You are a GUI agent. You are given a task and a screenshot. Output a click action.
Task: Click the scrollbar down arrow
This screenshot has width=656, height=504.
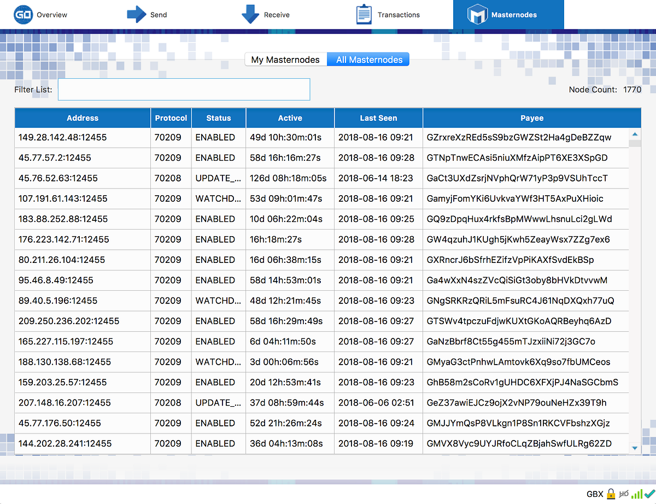click(x=635, y=448)
